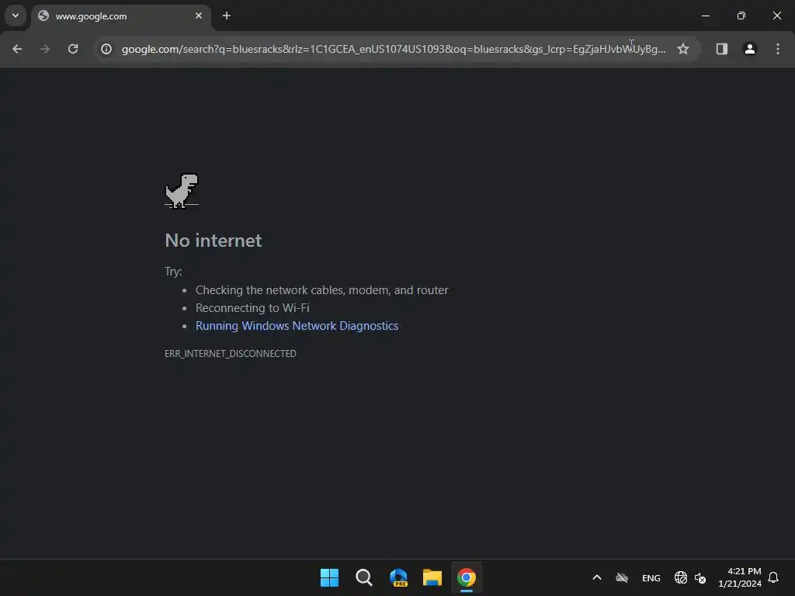The height and width of the screenshot is (596, 795).
Task: Open Windows taskbar search
Action: coord(364,577)
